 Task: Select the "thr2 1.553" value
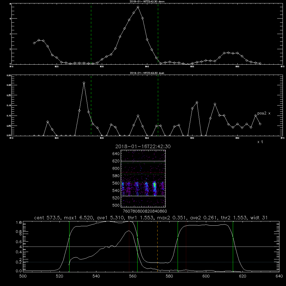(234, 218)
